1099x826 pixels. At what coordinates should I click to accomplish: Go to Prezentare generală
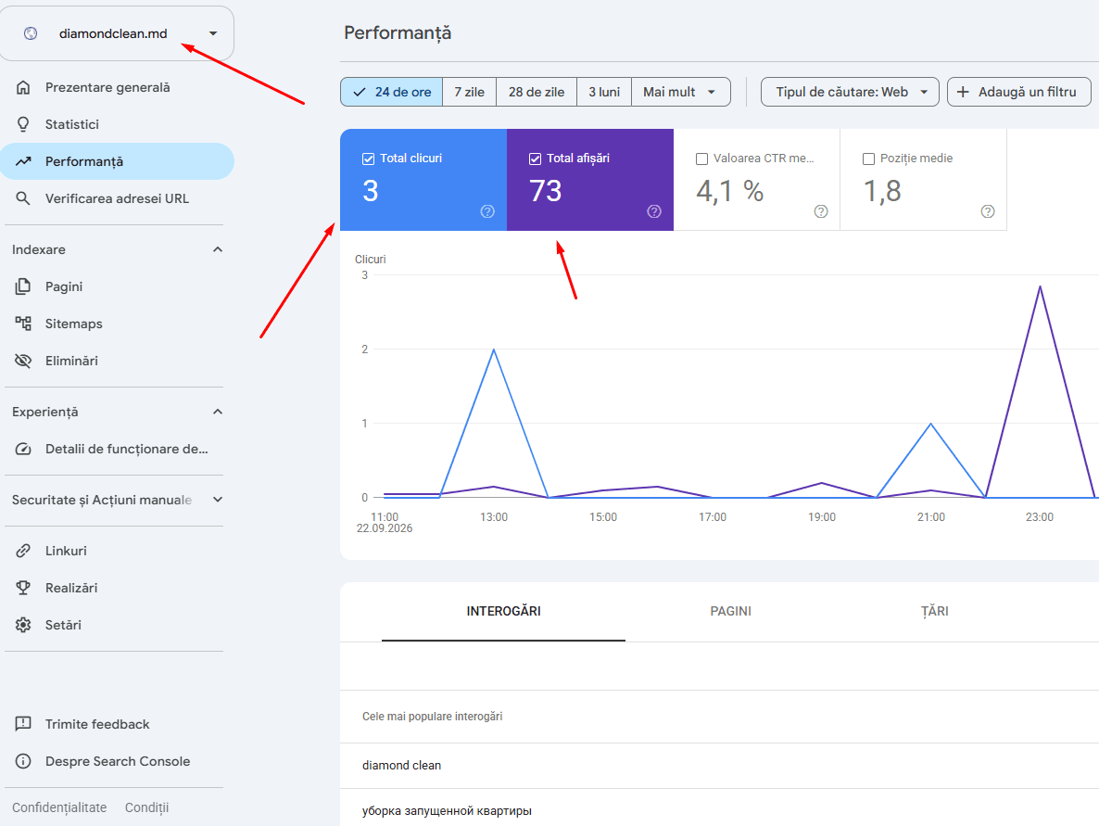[x=117, y=88]
